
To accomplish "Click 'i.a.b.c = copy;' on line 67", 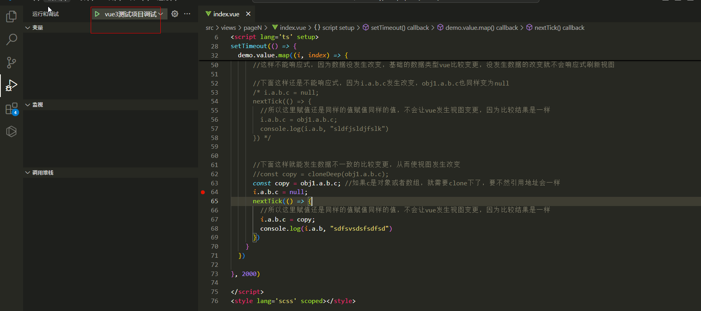I will click(288, 220).
